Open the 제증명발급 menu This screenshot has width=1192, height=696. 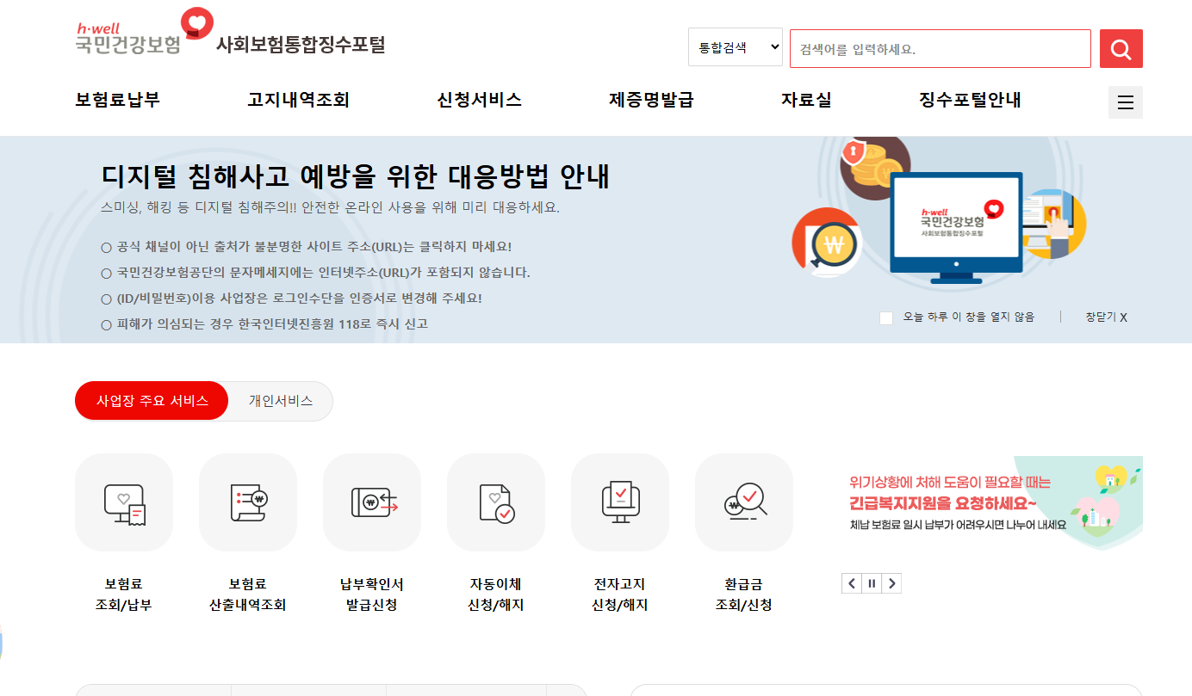(651, 100)
